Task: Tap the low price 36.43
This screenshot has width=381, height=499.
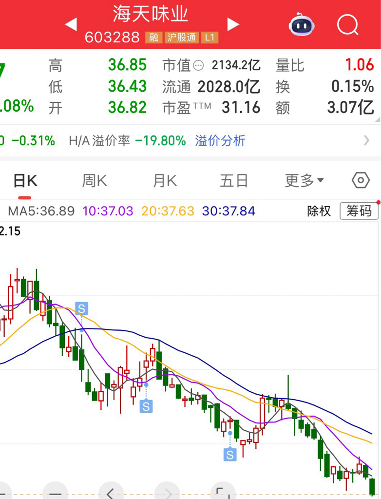Action: click(127, 86)
